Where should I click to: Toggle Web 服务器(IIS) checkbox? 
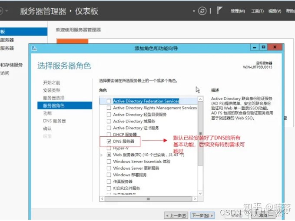coord(109,155)
